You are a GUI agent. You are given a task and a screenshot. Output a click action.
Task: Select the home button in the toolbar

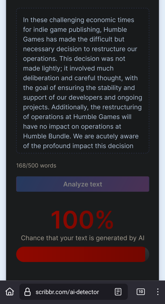pos(10,292)
